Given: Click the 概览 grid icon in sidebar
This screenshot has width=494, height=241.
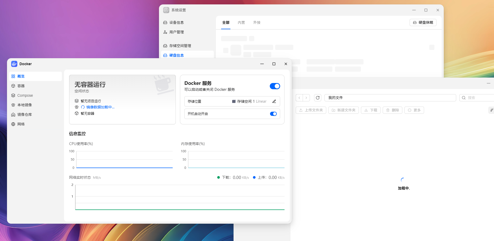Looking at the screenshot, I should coord(13,76).
